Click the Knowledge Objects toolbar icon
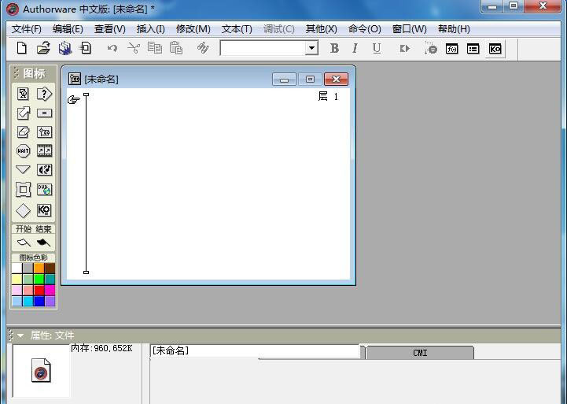Image resolution: width=567 pixels, height=404 pixels. pyautogui.click(x=495, y=49)
